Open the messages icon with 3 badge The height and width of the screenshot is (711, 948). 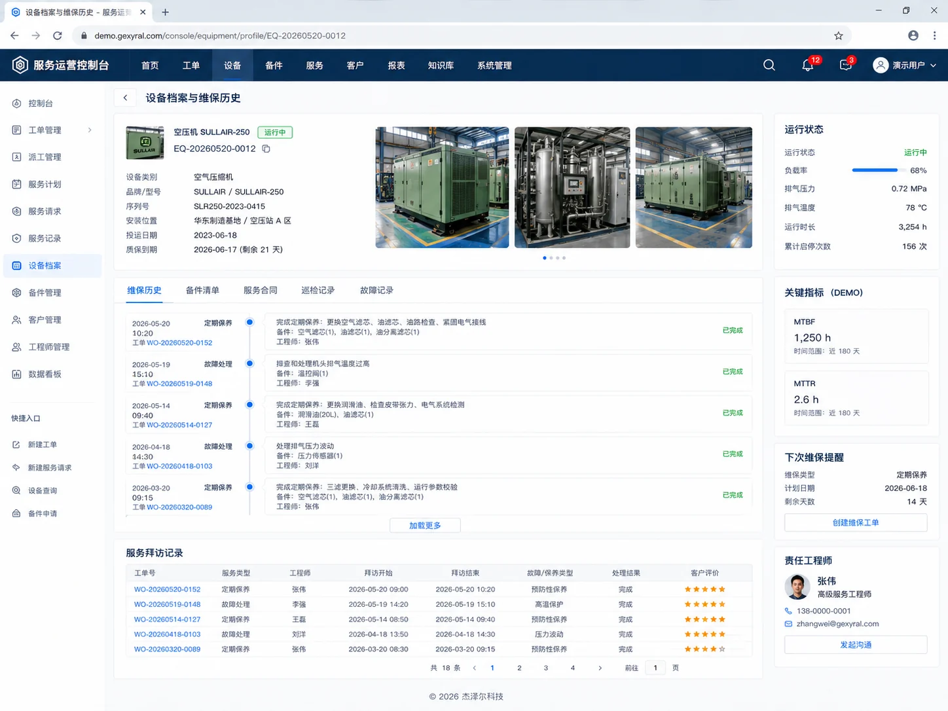tap(847, 64)
